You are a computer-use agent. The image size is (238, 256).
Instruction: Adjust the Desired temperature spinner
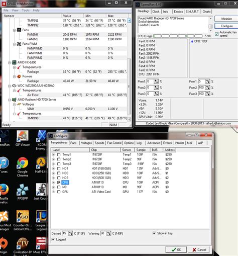71,233
